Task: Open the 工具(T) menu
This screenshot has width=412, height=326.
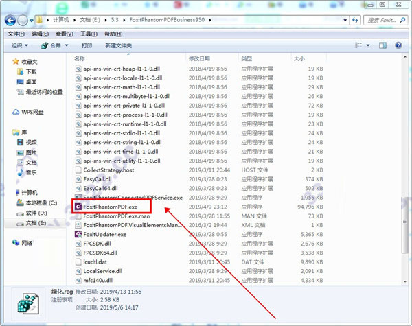Action: [x=89, y=34]
